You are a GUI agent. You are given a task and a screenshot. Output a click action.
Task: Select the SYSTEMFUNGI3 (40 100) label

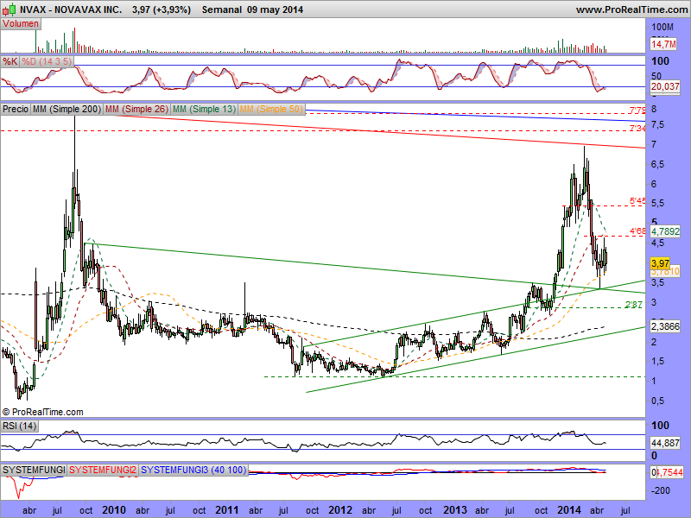(193, 470)
